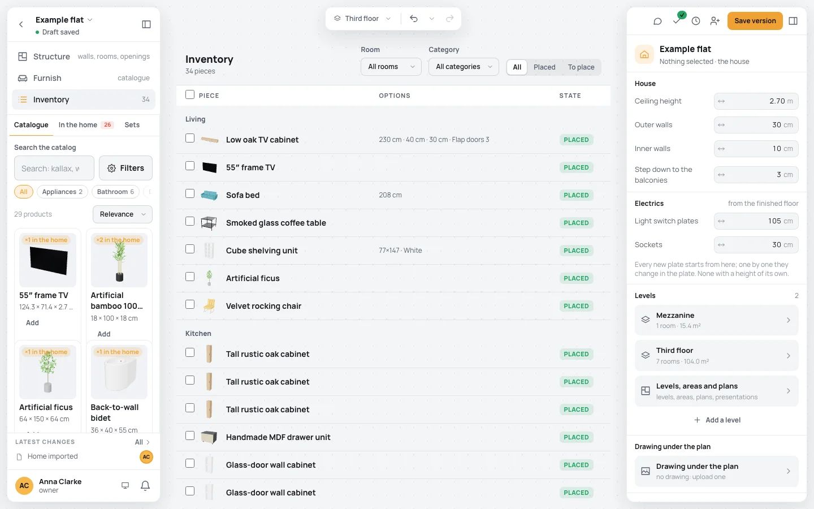The height and width of the screenshot is (509, 814).
Task: Check the Artificial ficus row checkbox
Action: coord(190,277)
